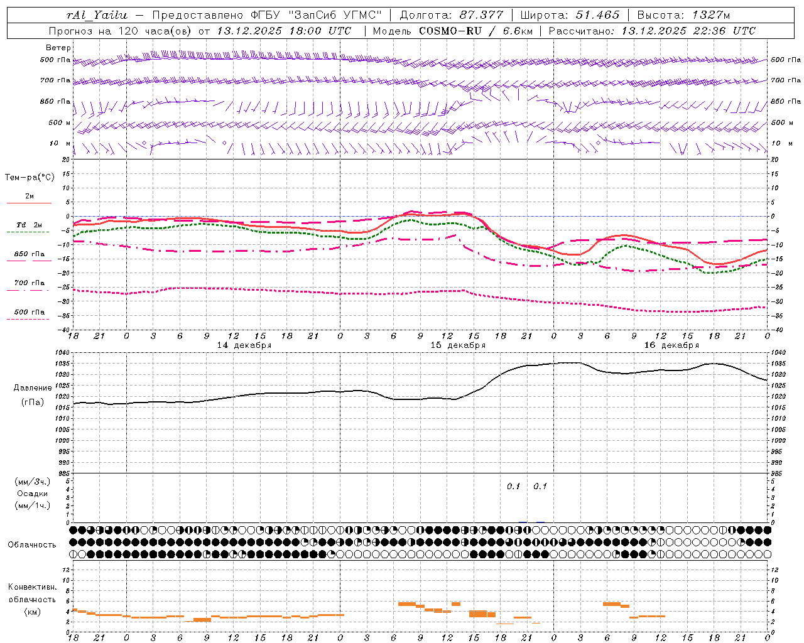The height and width of the screenshot is (643, 804).
Task: Click the "Td 2м" dew point legend entry
Action: pos(30,225)
